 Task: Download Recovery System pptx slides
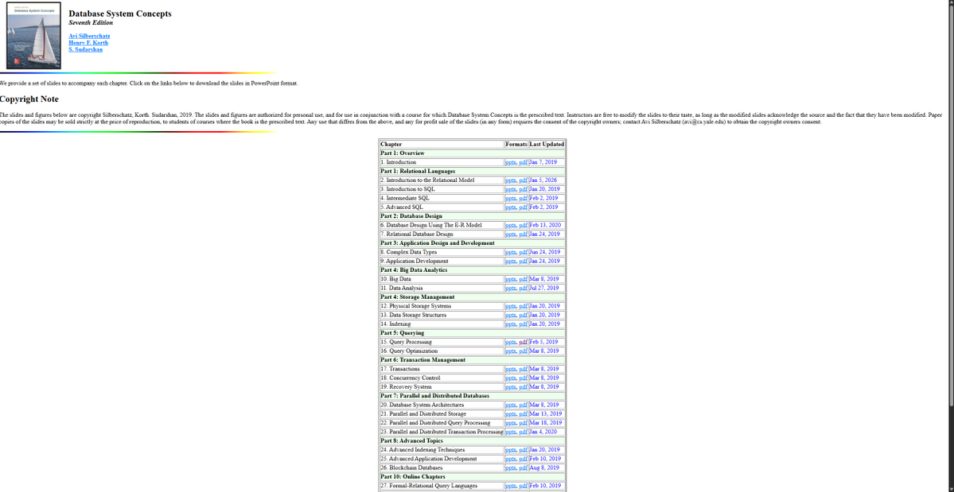click(x=511, y=387)
